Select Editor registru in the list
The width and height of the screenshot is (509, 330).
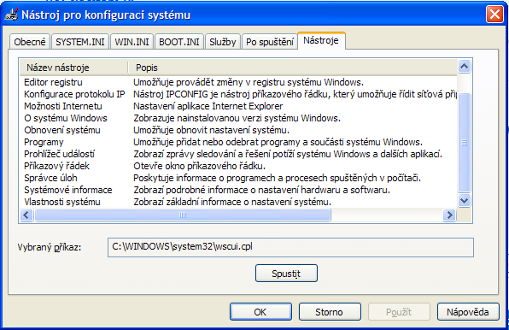click(53, 82)
